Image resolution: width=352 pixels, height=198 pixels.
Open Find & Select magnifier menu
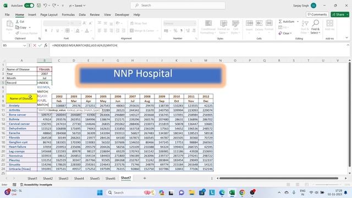tap(315, 27)
